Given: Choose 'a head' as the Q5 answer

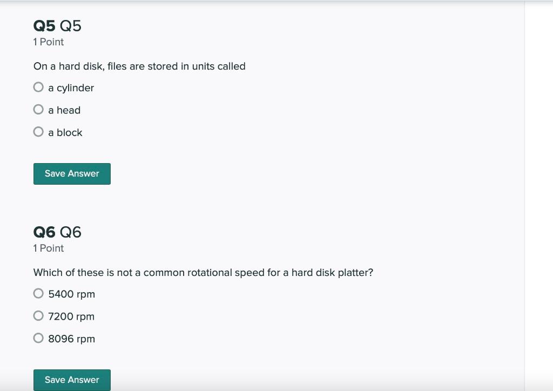Looking at the screenshot, I should [38, 110].
